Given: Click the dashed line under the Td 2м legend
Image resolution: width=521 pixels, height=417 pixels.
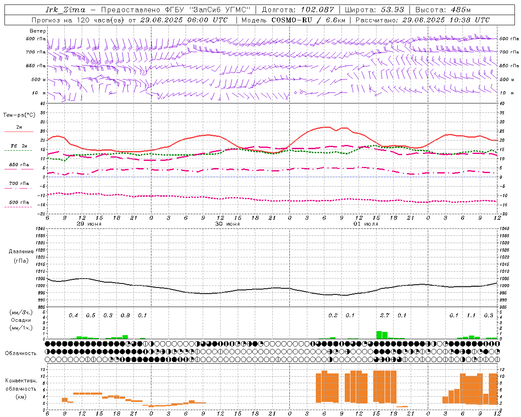Looking at the screenshot, I should 18,151.
